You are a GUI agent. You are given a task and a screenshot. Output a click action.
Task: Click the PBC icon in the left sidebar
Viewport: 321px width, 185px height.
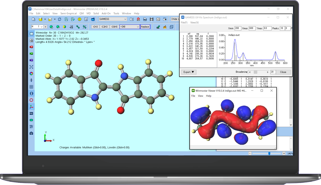31,113
